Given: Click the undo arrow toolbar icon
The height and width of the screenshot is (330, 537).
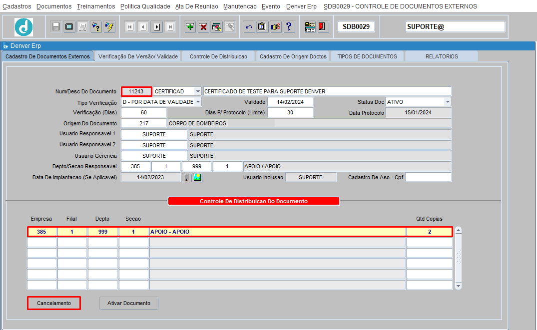Looking at the screenshot, I should pos(249,26).
